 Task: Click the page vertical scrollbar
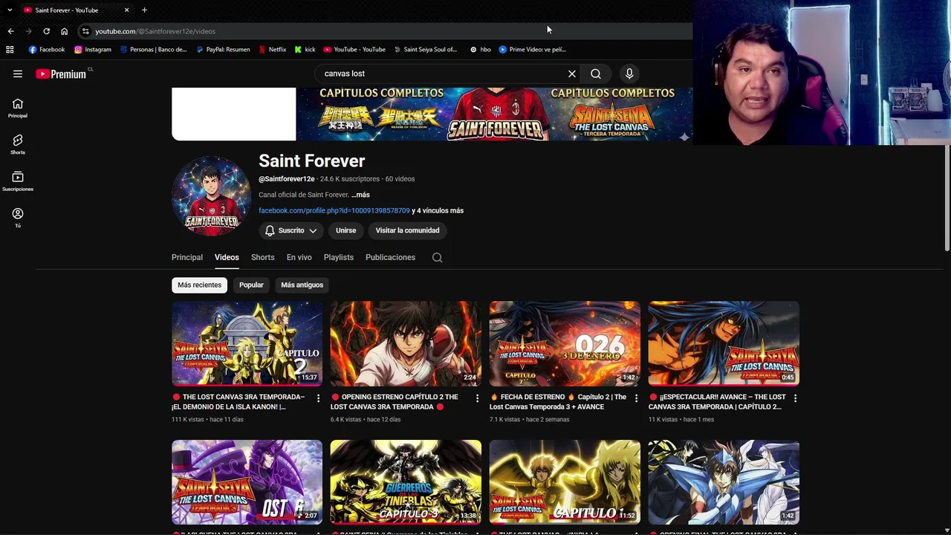(x=947, y=199)
